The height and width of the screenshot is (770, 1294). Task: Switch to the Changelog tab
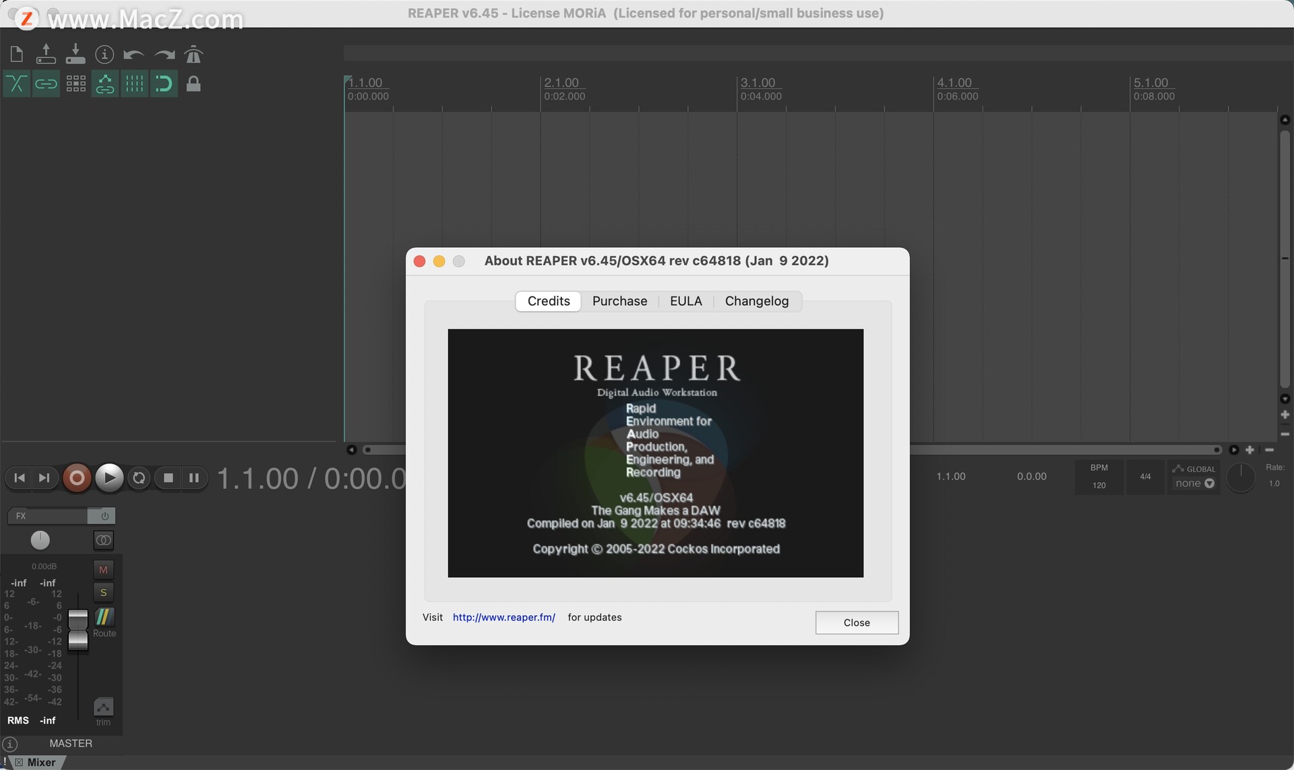point(757,301)
